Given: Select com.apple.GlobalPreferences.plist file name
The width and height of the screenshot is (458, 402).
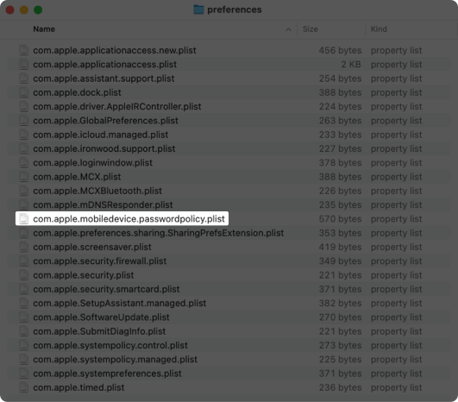Looking at the screenshot, I should point(105,121).
